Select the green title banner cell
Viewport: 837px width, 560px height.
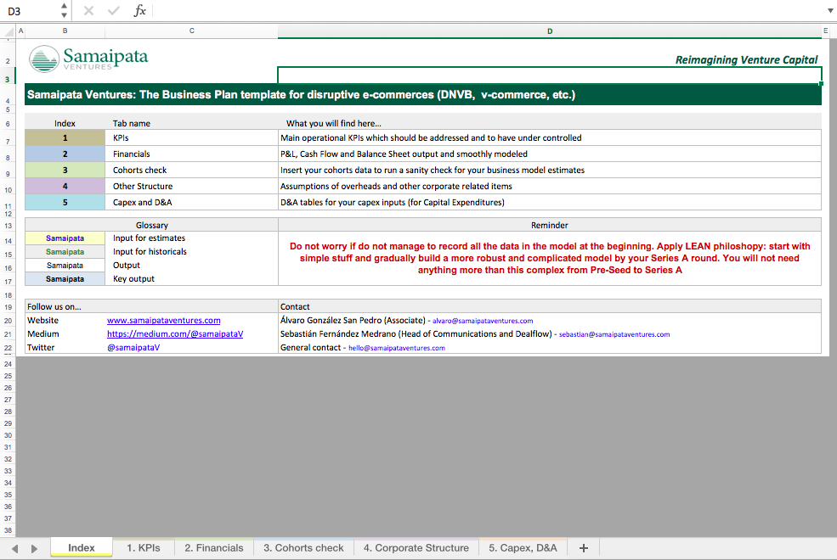pos(423,95)
